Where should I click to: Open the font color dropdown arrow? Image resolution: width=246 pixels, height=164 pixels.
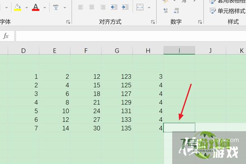click(45, 7)
